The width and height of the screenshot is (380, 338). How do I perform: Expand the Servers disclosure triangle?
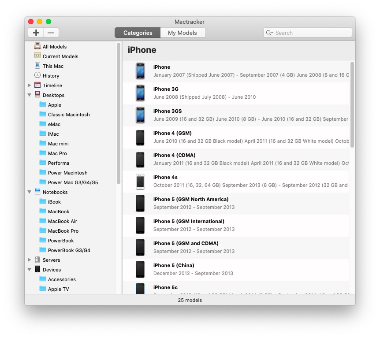tap(30, 260)
